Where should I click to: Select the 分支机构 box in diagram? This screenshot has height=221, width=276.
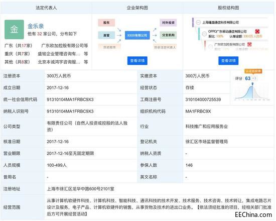click(168, 35)
